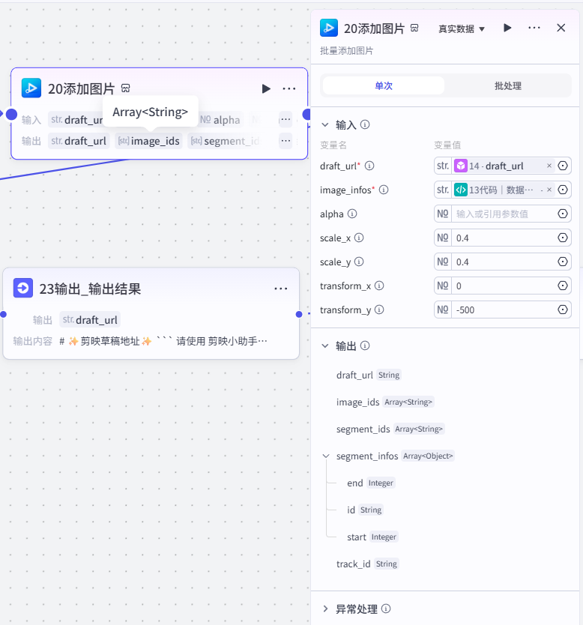The height and width of the screenshot is (625, 583).
Task: Open more options on 20添加图片 canvas node
Action: point(289,88)
